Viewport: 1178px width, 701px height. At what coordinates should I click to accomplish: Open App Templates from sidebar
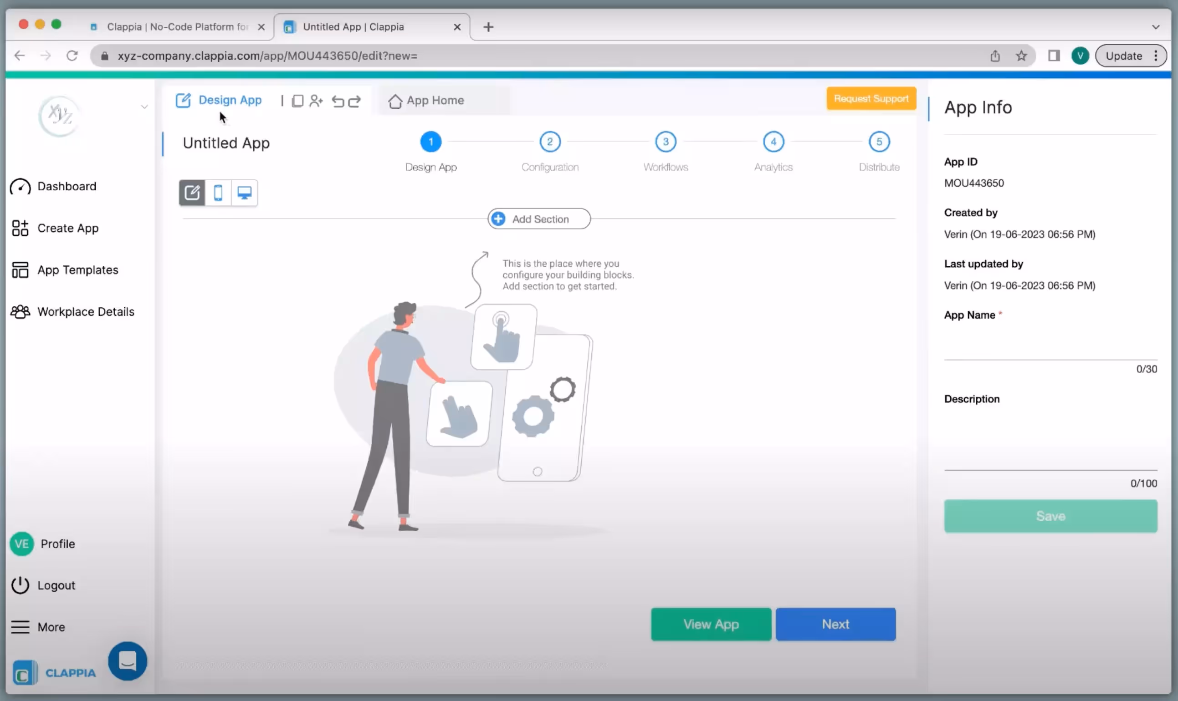77,270
